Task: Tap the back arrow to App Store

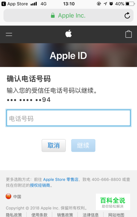Action: coord(4,4)
